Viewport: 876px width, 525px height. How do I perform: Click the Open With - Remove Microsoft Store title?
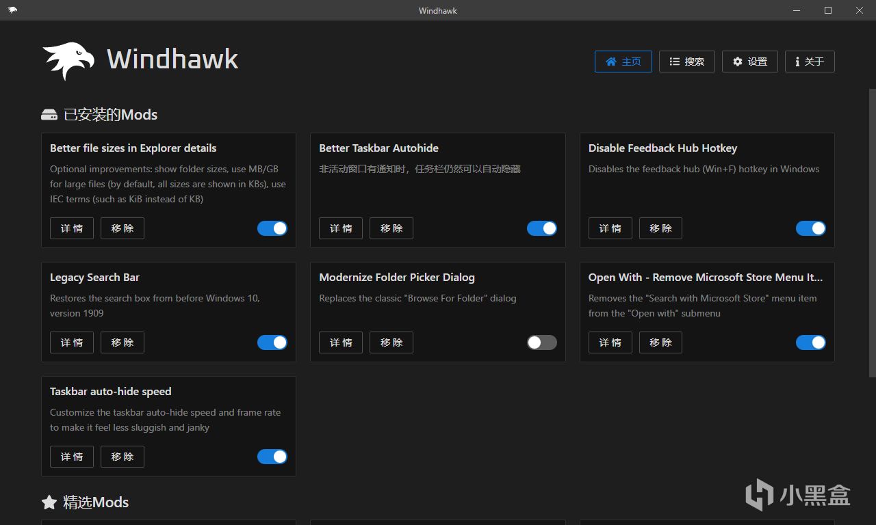706,278
